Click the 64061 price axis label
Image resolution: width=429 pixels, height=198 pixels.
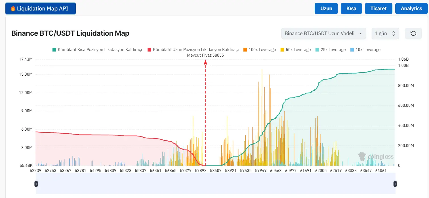381,171
